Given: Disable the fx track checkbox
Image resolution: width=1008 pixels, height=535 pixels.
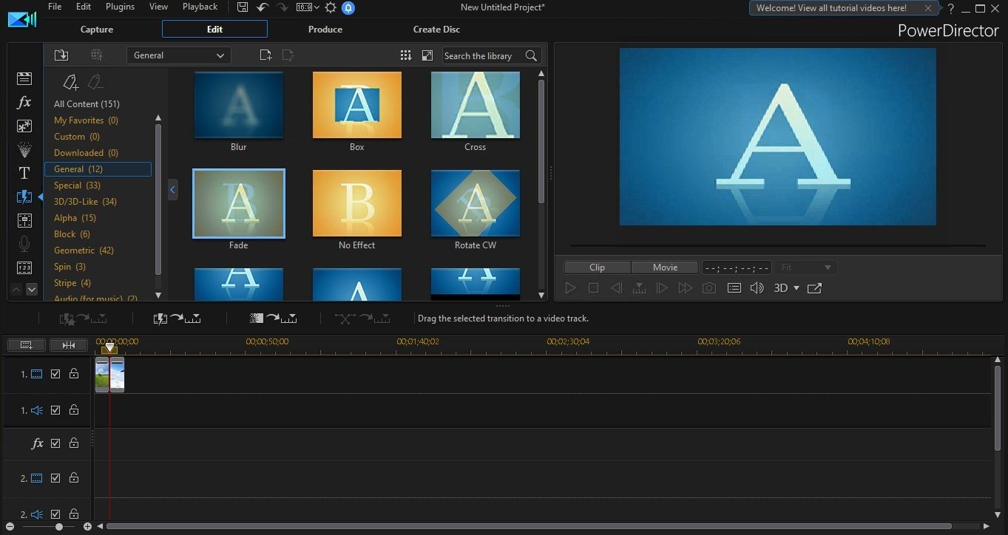Looking at the screenshot, I should coord(55,443).
